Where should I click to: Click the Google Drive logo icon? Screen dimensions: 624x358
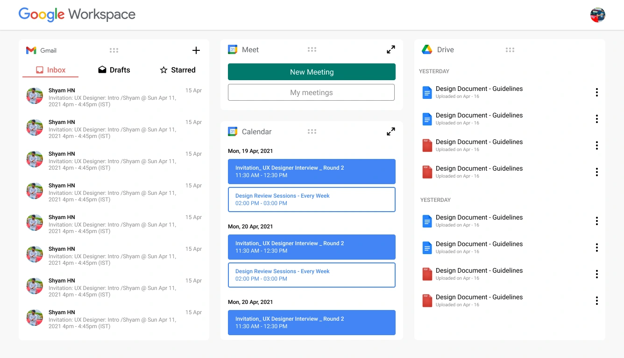click(427, 49)
